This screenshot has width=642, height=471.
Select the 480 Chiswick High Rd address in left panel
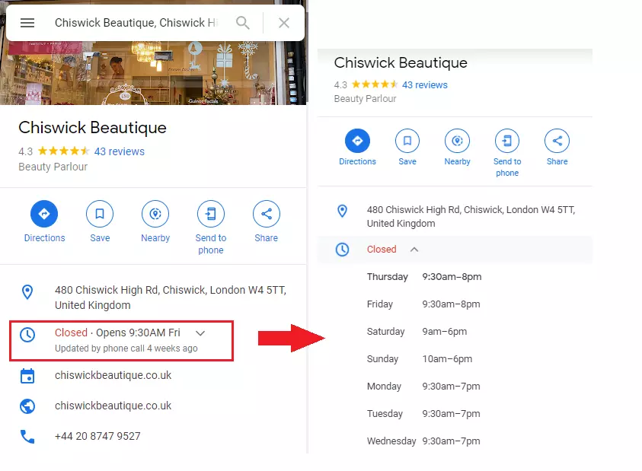click(x=171, y=298)
